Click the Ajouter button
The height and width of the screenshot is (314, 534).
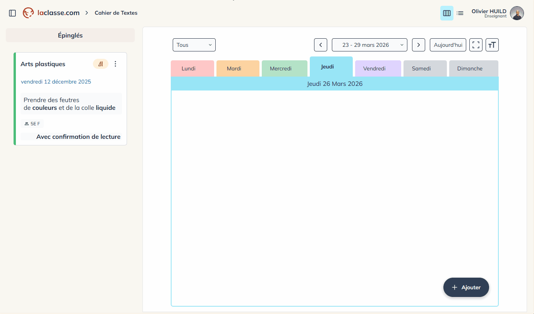[466, 287]
